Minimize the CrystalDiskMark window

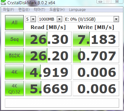pyautogui.click(x=100, y=2)
